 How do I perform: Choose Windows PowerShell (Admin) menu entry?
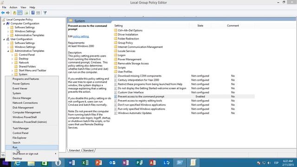click(32, 122)
